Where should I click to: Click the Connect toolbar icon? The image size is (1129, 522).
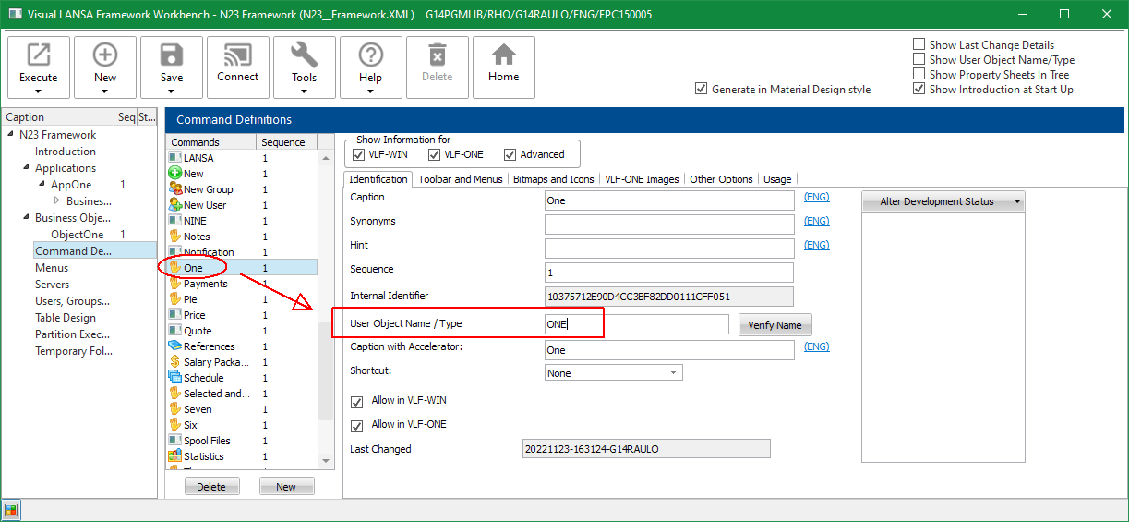[238, 55]
